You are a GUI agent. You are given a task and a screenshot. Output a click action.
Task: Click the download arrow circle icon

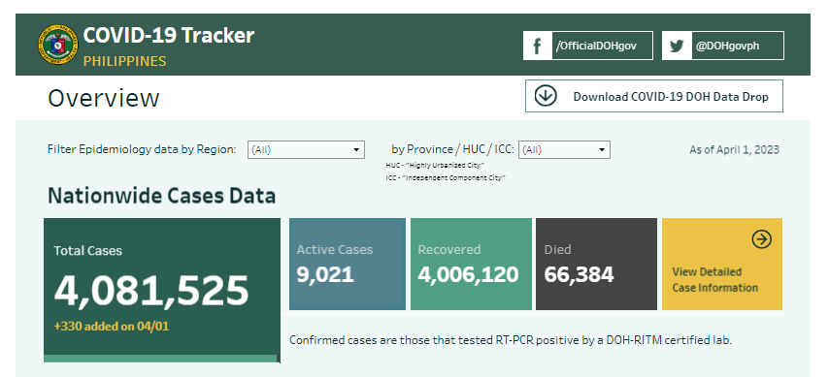pyautogui.click(x=546, y=96)
